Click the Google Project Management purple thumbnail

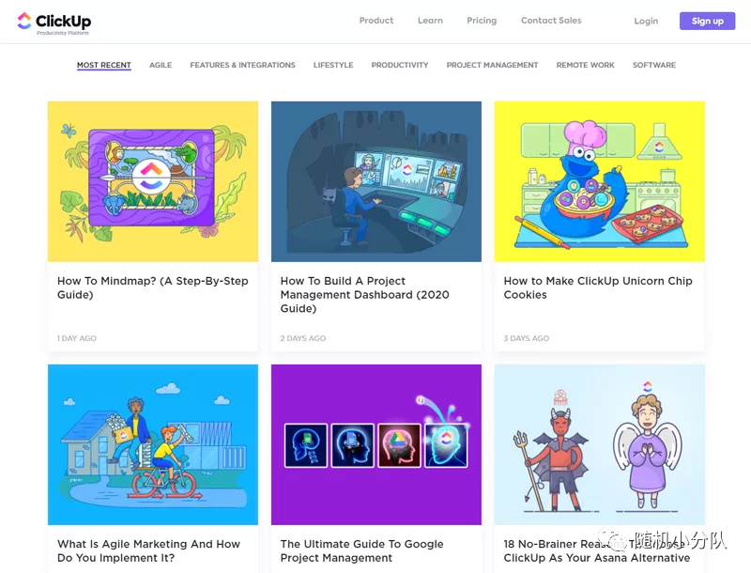pos(376,444)
